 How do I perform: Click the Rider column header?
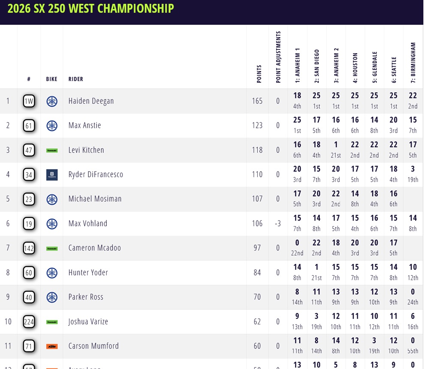[x=76, y=79]
